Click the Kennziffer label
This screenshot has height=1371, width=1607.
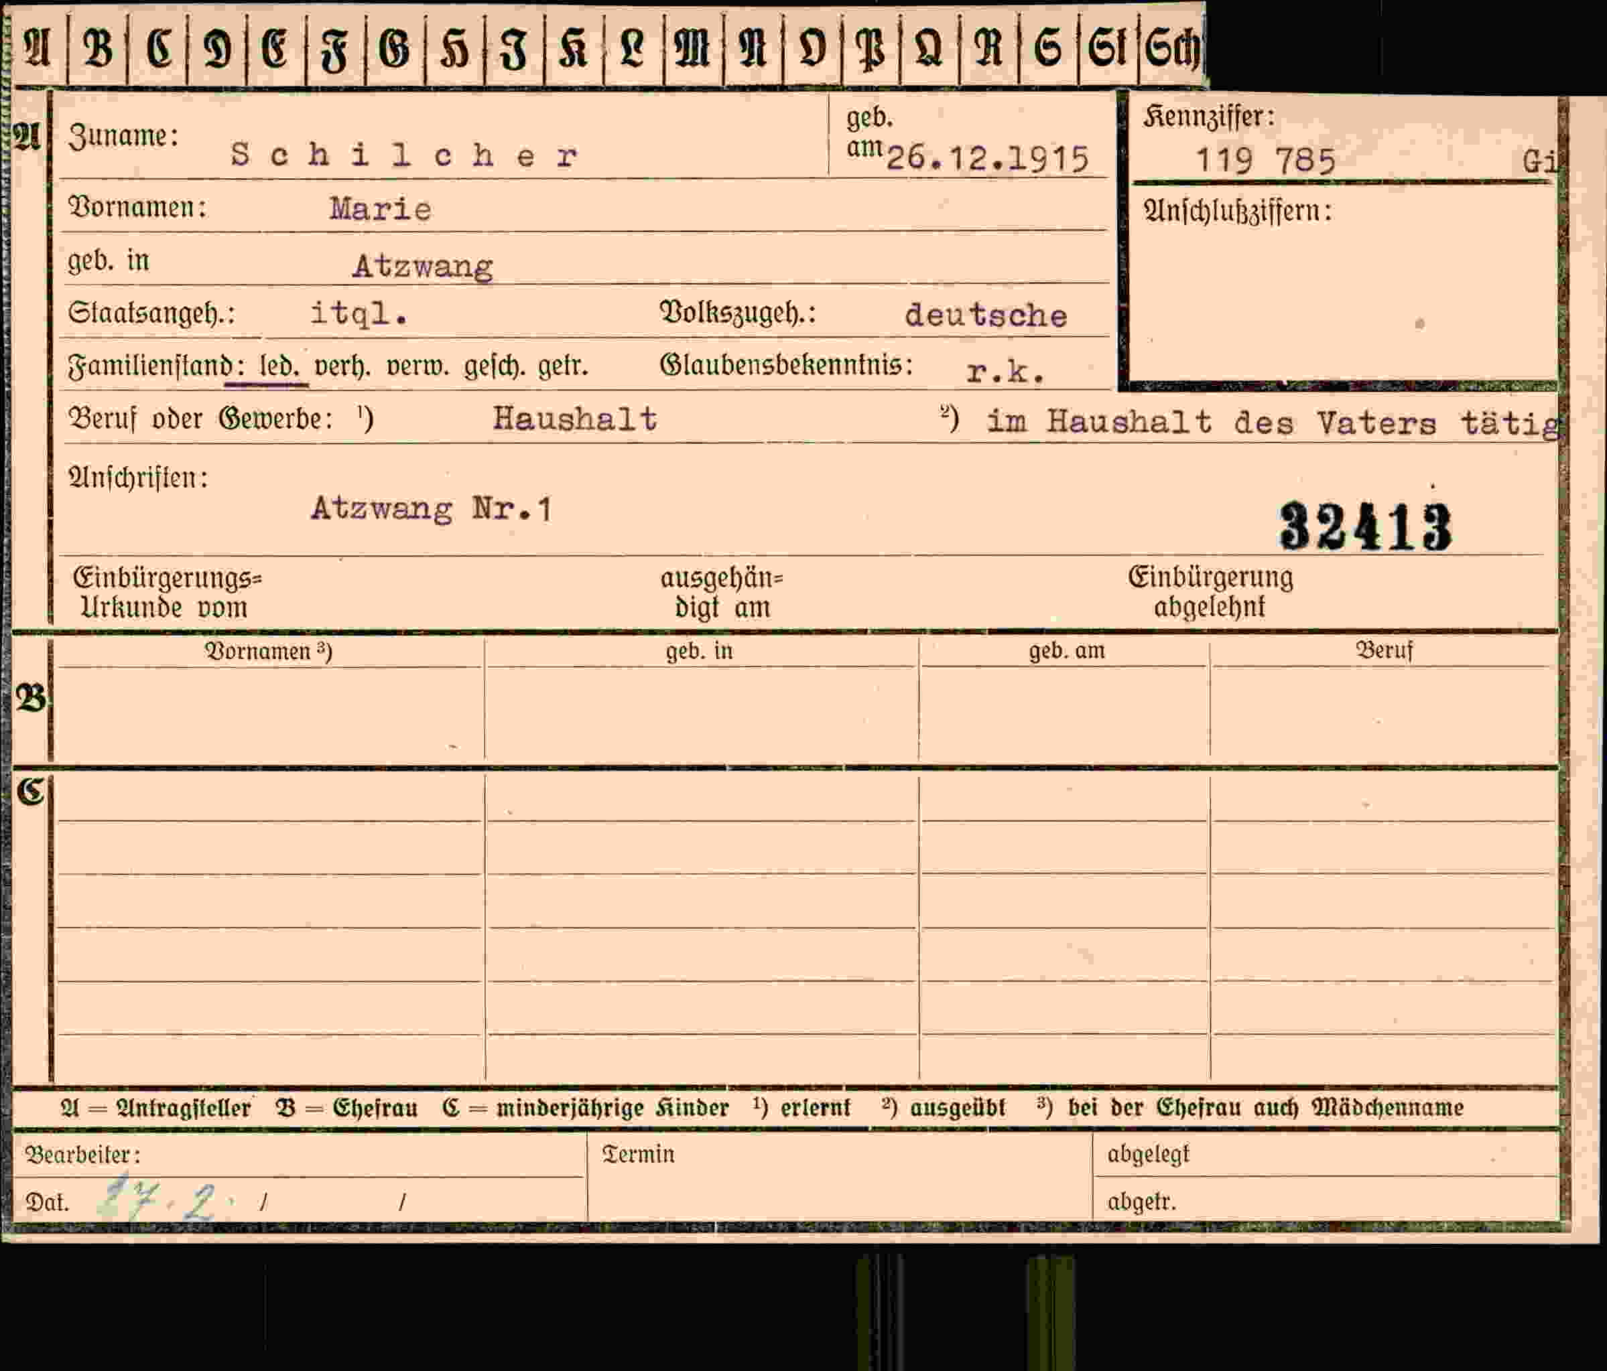click(x=1208, y=117)
